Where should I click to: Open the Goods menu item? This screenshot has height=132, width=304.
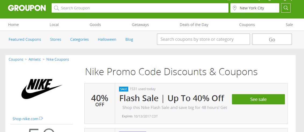coord(95,25)
